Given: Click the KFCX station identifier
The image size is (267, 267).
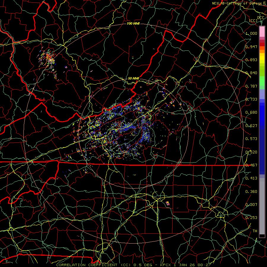Looking at the screenshot, I should click(166, 265).
